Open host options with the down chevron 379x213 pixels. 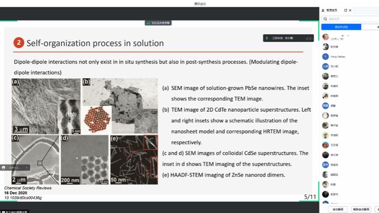[x=348, y=35]
